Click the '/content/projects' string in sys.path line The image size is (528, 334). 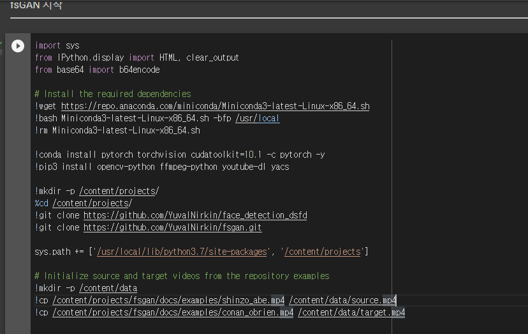[323, 252]
